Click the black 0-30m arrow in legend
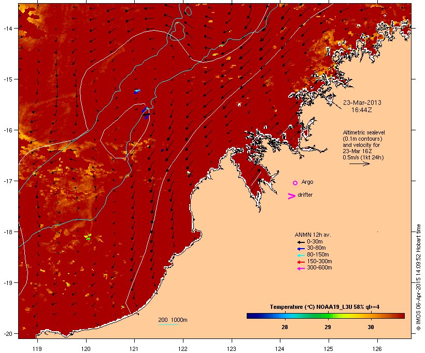Image resolution: width=425 pixels, height=353 pixels. point(301,242)
